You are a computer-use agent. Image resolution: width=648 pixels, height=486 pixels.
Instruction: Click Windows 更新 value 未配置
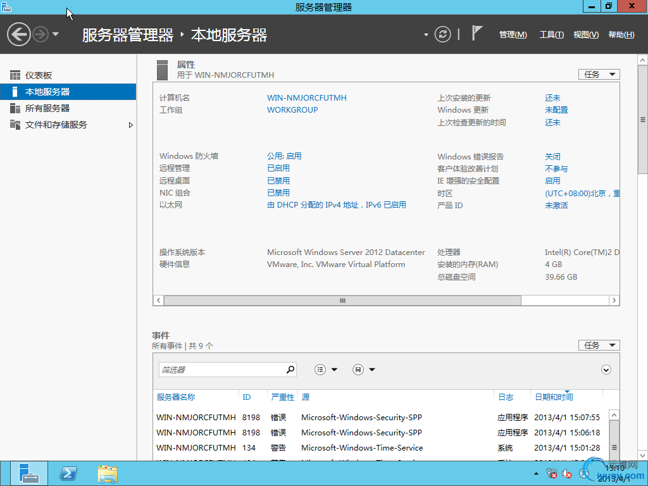tap(556, 110)
